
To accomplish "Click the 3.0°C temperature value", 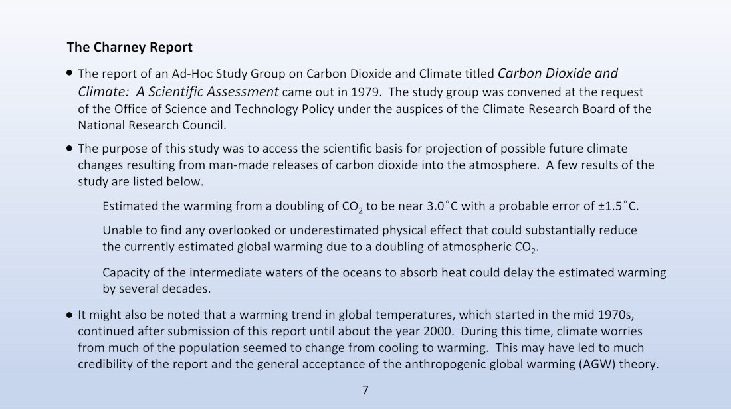I will coord(443,206).
